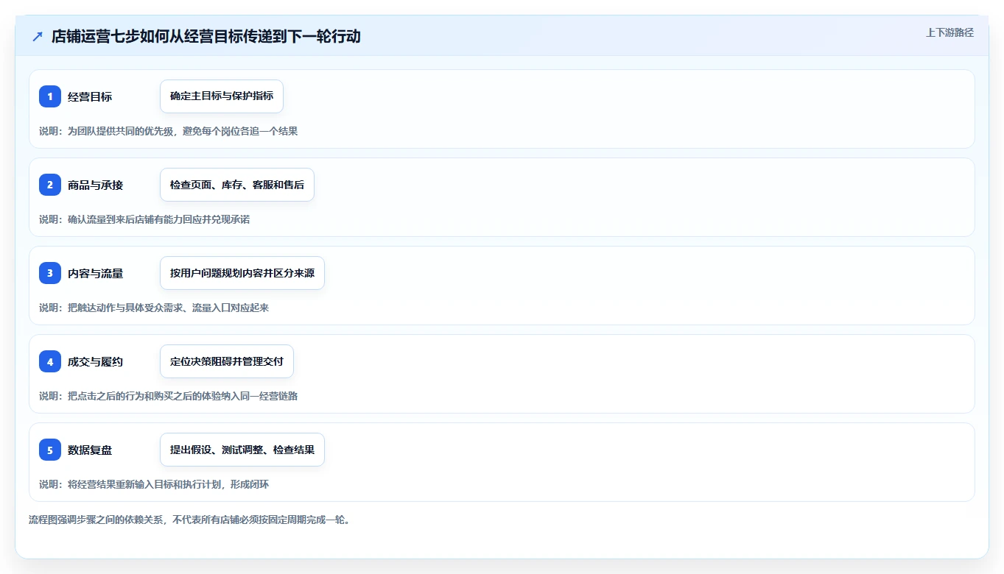The image size is (1004, 574).
Task: Click the title 店铺运营七步如何从经营目标传递到下一轮行动
Action: coord(206,36)
